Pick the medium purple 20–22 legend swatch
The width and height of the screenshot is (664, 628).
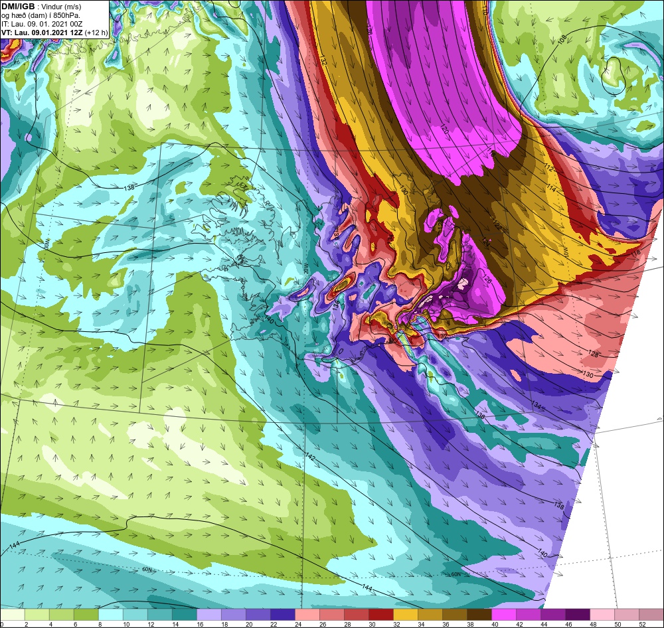[258, 614]
